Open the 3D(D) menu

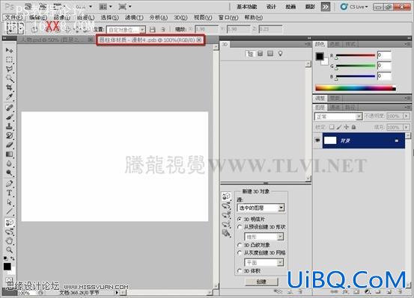(180, 17)
